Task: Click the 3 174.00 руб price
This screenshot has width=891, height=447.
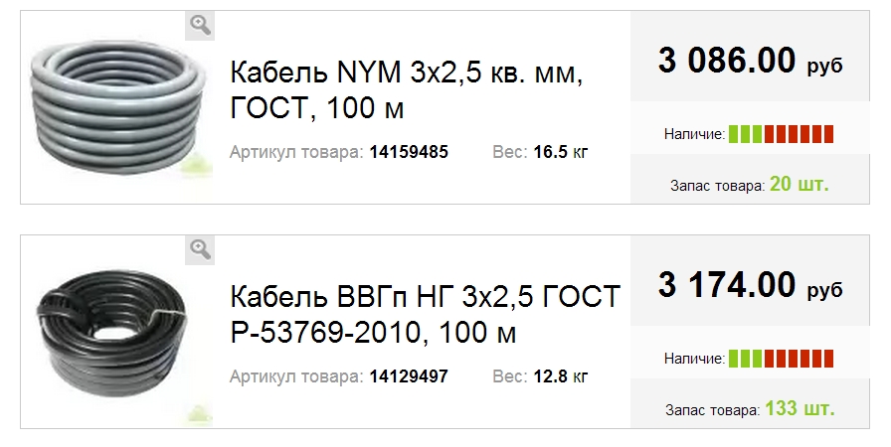Action: 750,286
